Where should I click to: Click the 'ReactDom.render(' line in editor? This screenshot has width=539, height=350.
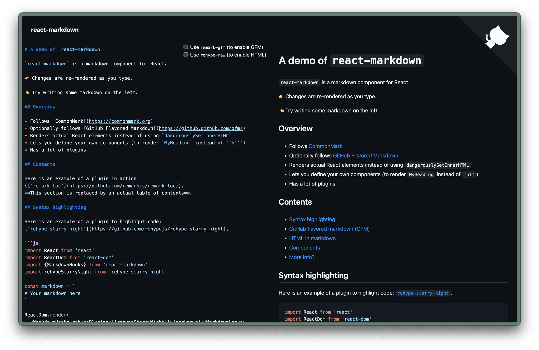[47, 315]
